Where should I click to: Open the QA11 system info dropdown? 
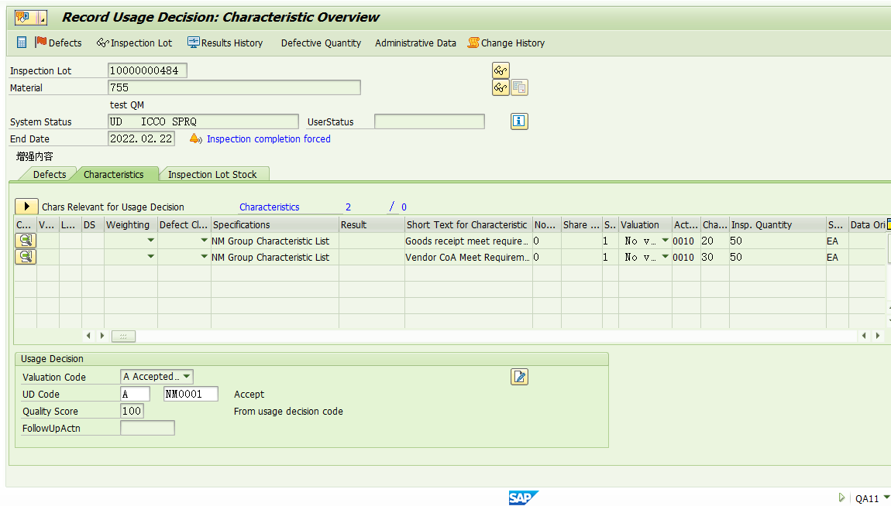tap(886, 497)
